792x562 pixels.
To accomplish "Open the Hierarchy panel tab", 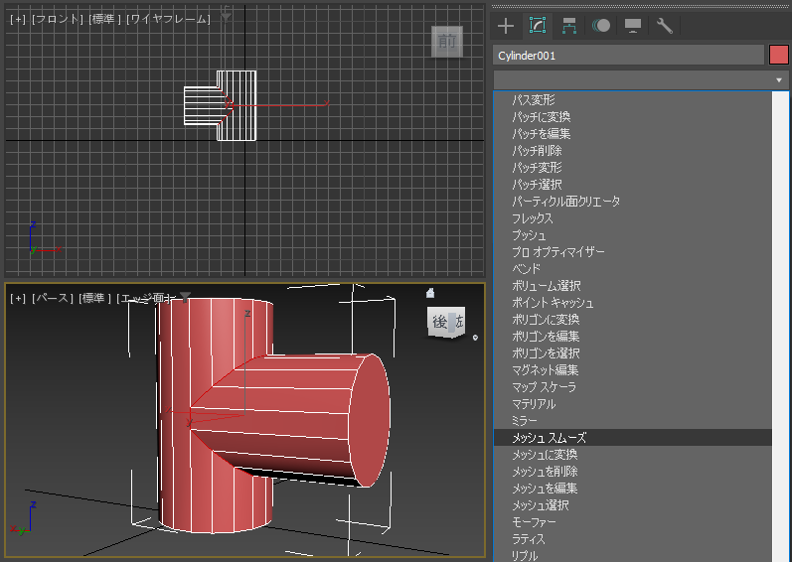I will point(569,26).
